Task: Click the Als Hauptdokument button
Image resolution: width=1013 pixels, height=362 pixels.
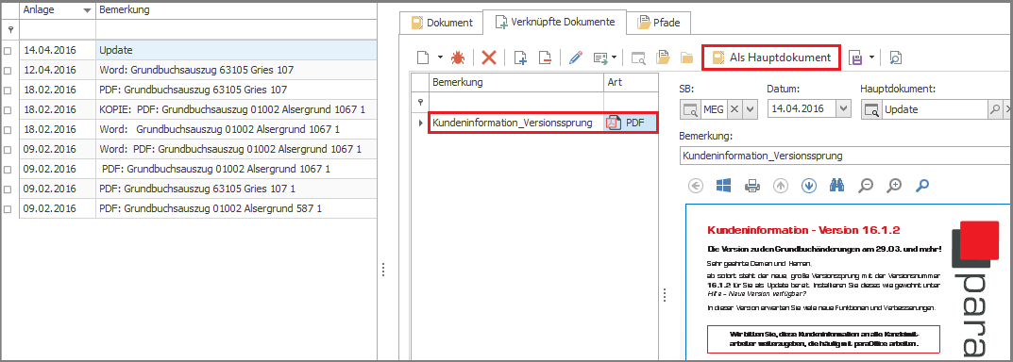Action: [772, 58]
